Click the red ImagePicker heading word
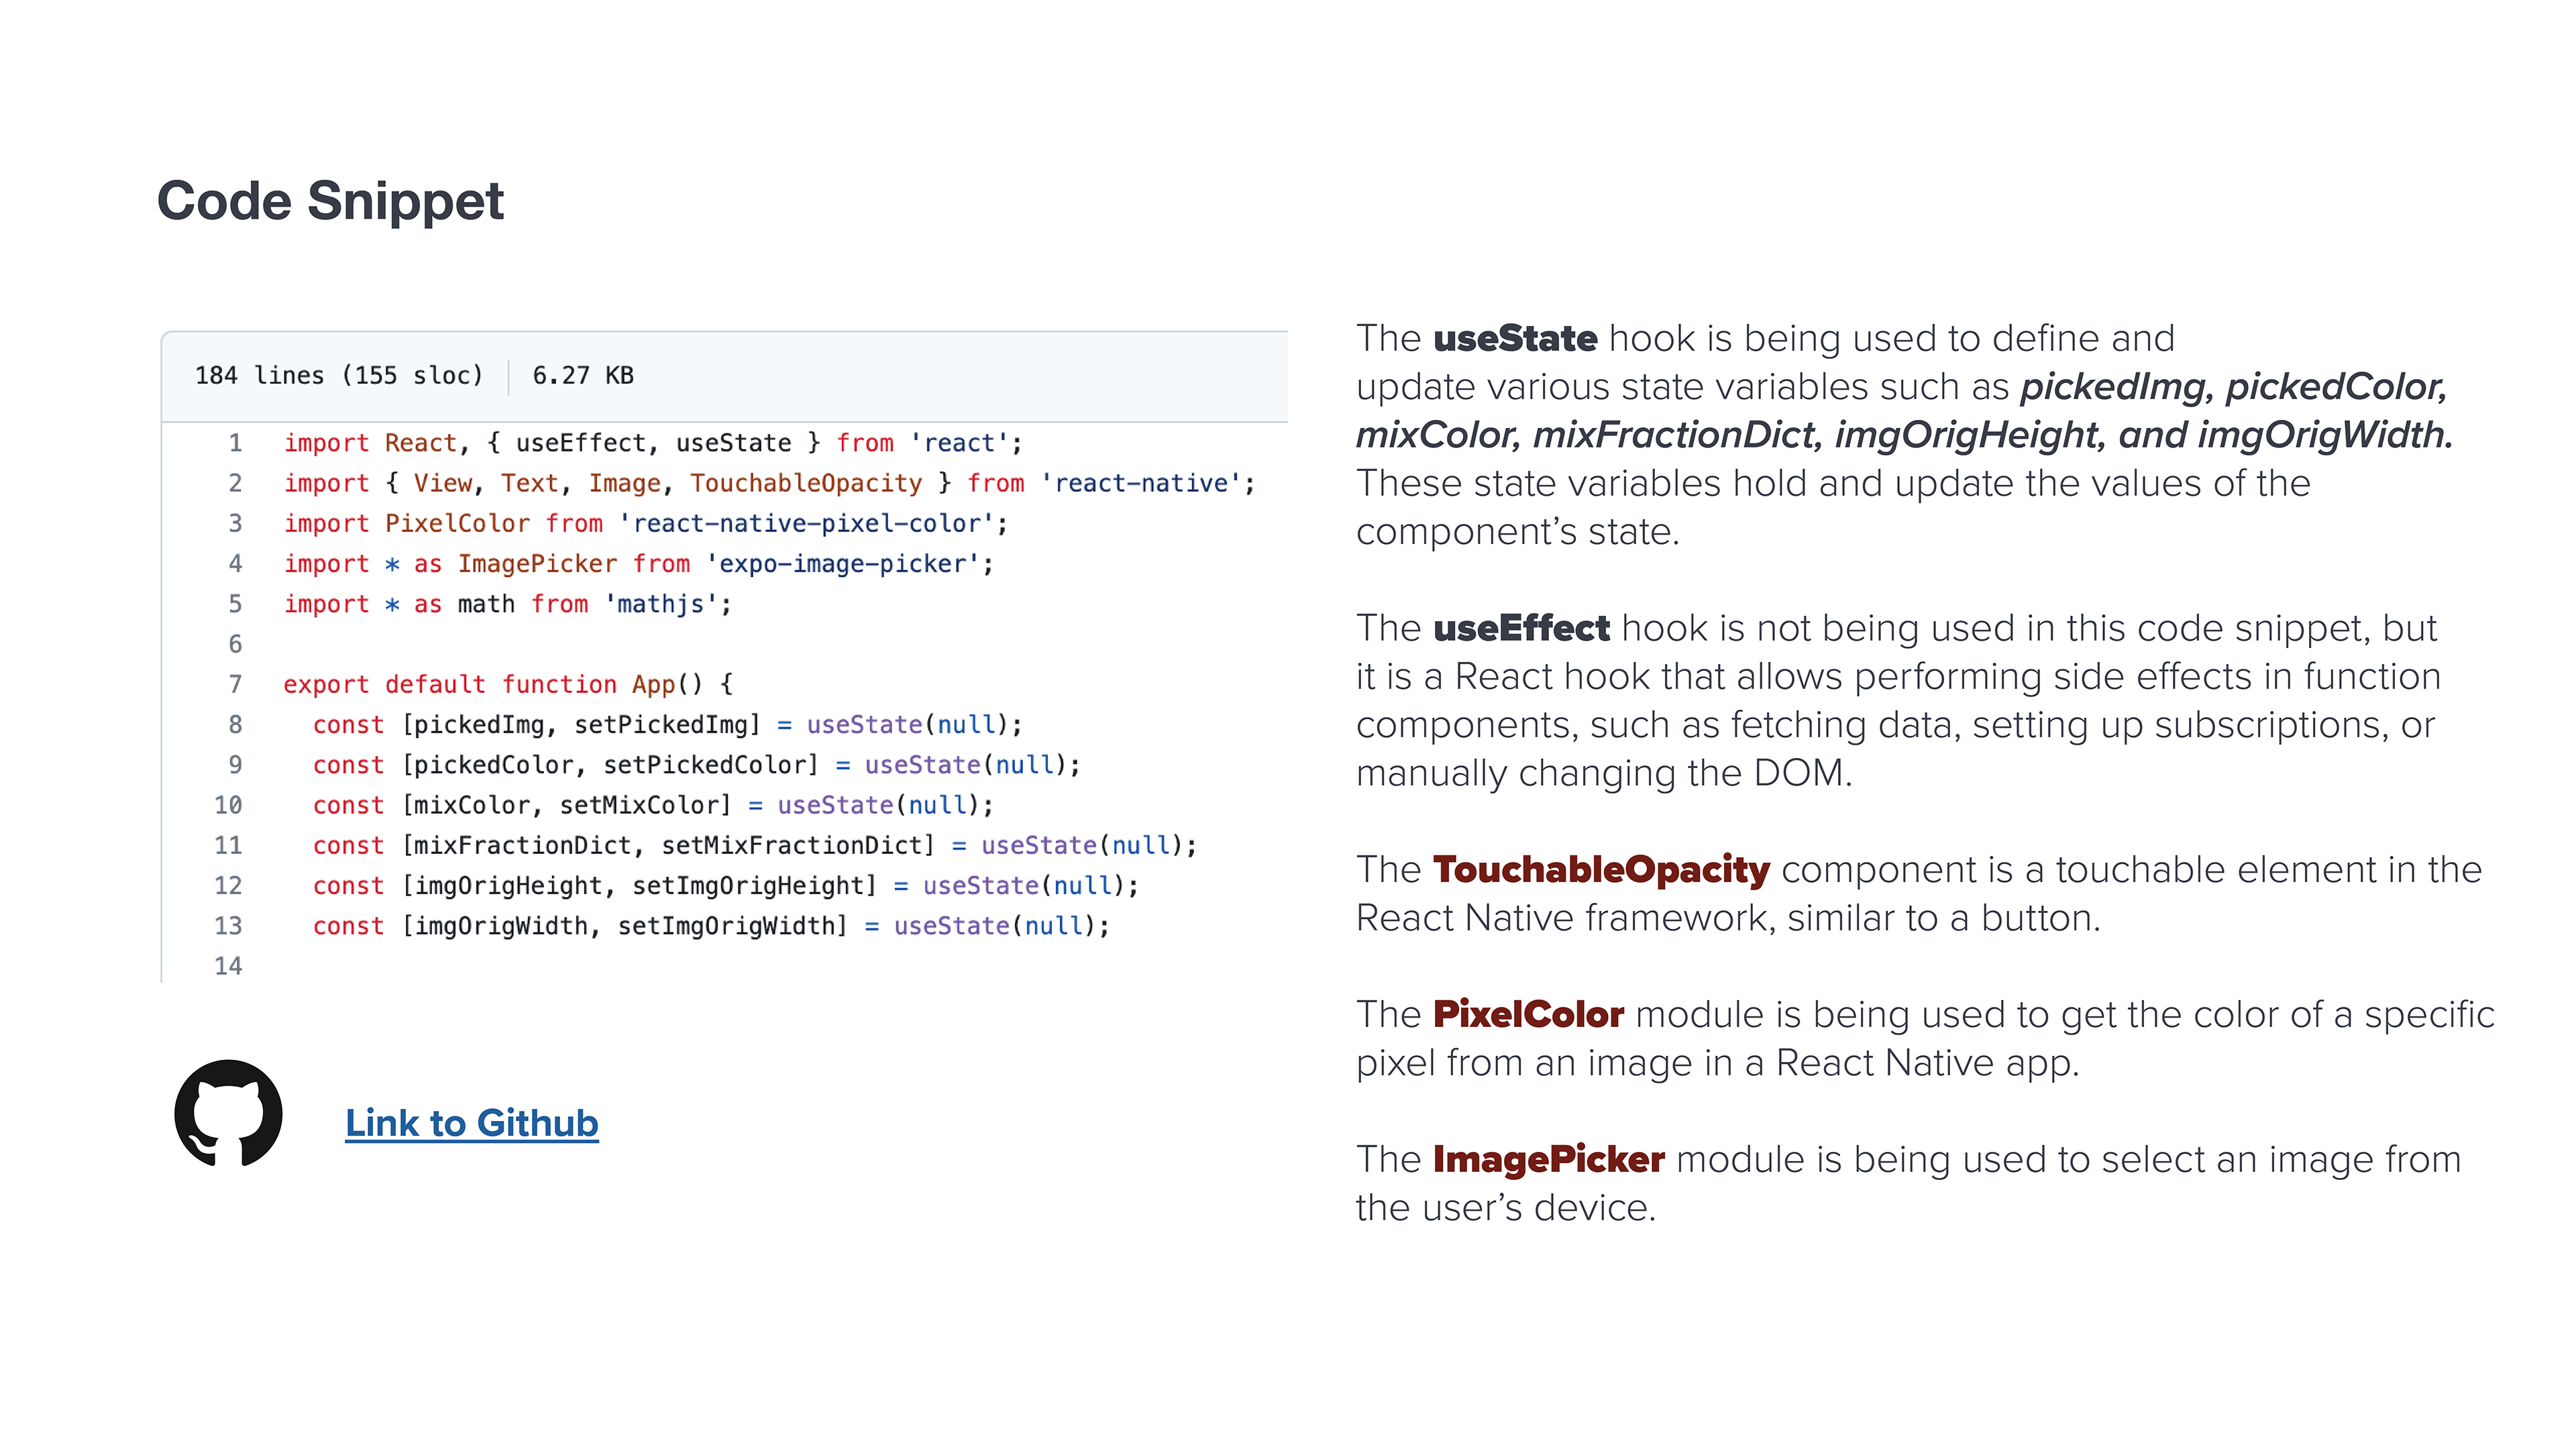Viewport: 2576px width, 1449px height. coord(1548,1159)
